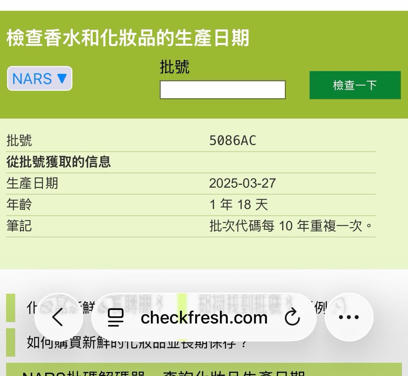Focus the batch code input field
408x376 pixels.
(223, 90)
